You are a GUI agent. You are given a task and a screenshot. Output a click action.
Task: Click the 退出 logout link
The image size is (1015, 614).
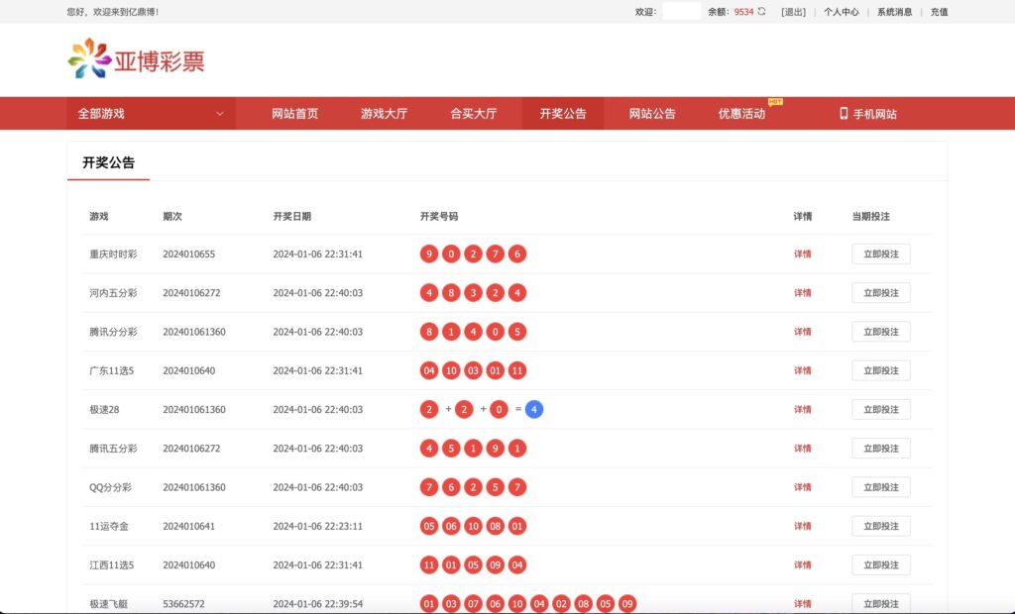(x=792, y=12)
